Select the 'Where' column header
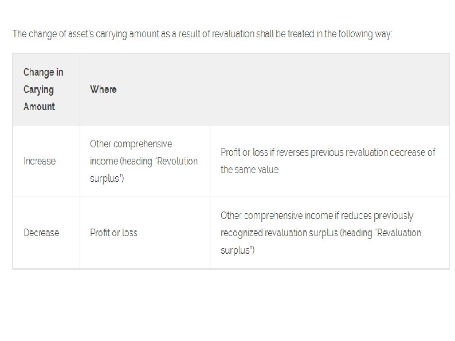Viewport: 455px width, 341px height. (x=103, y=89)
